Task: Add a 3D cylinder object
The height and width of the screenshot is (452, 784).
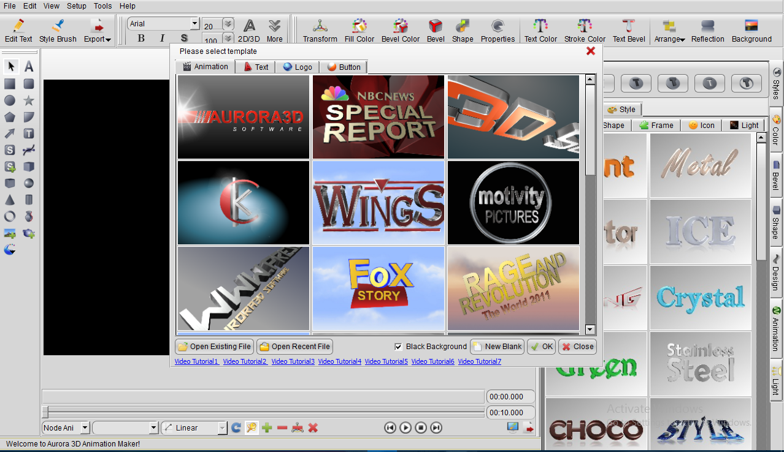Action: point(29,200)
